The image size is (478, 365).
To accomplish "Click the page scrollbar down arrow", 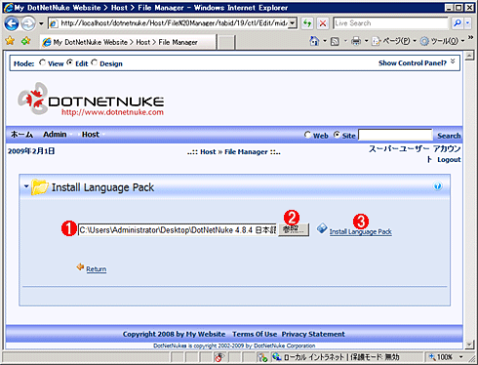I will click(469, 345).
